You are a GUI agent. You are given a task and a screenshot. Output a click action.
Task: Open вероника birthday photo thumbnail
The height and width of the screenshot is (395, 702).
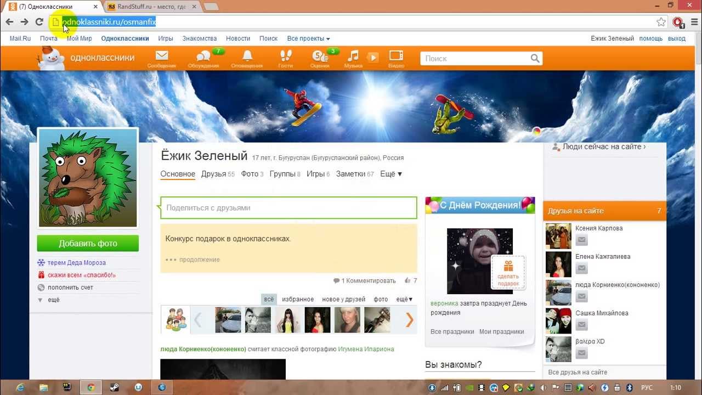tap(479, 261)
